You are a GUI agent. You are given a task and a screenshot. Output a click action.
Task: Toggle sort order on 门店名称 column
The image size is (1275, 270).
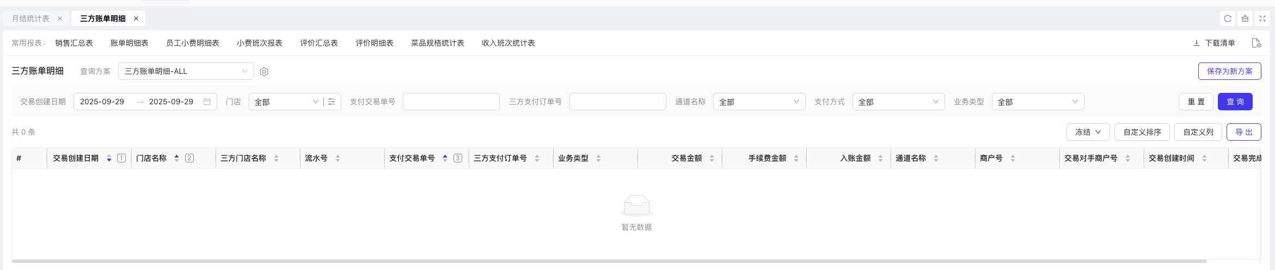(x=176, y=158)
